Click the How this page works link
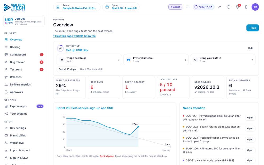264x165 pixels. pos(67,36)
